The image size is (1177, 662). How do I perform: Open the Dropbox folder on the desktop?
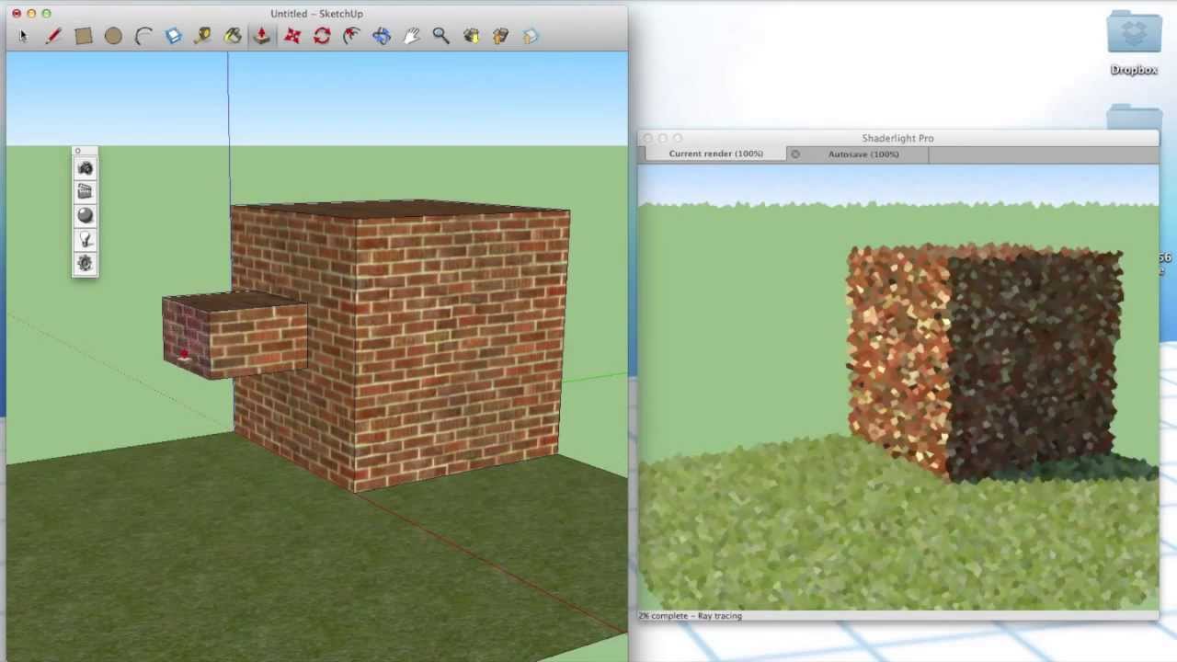(x=1134, y=42)
